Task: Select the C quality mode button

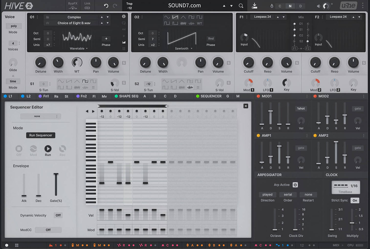Action: (x=280, y=6)
